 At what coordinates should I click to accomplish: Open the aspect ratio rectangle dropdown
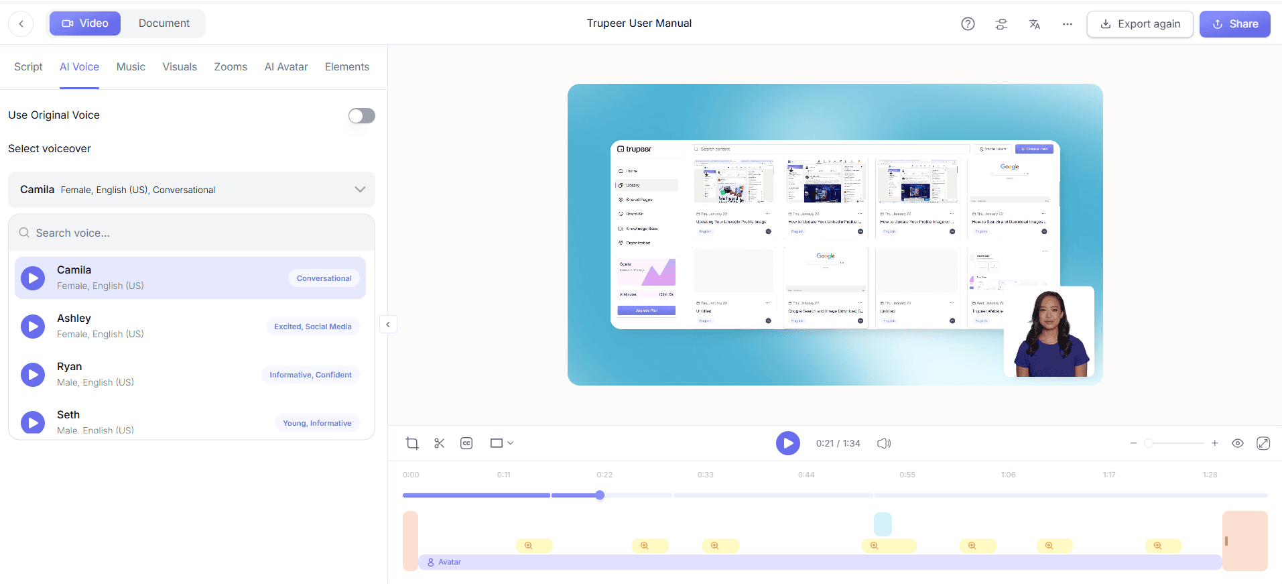[501, 443]
